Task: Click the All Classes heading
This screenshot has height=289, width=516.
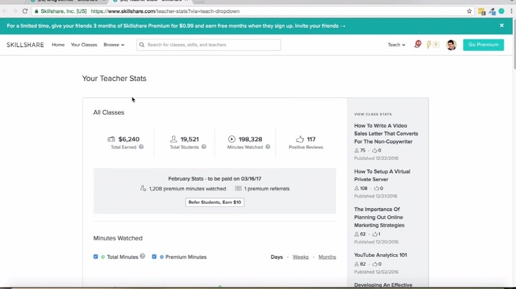Action: tap(108, 112)
